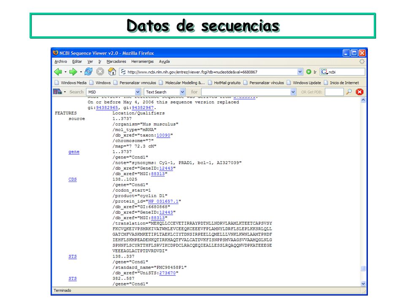
Task: Open the address bar URL history dropdown
Action: (x=300, y=72)
